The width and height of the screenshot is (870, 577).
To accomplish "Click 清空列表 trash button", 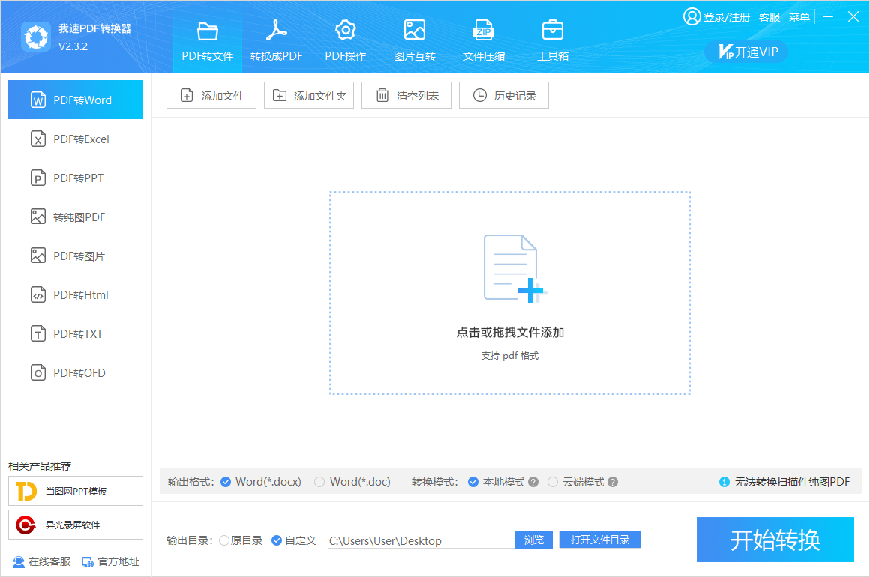I will [x=406, y=95].
